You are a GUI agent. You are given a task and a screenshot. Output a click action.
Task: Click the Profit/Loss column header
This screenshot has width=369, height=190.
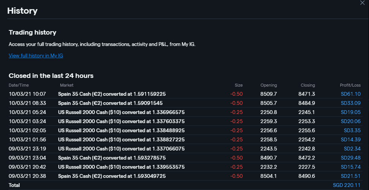tap(350, 85)
